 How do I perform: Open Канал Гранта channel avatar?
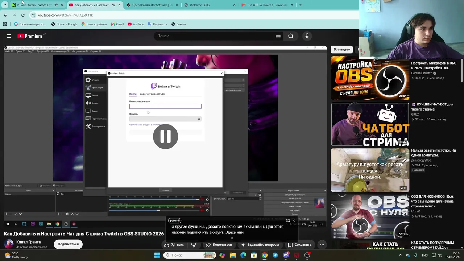coord(9,244)
